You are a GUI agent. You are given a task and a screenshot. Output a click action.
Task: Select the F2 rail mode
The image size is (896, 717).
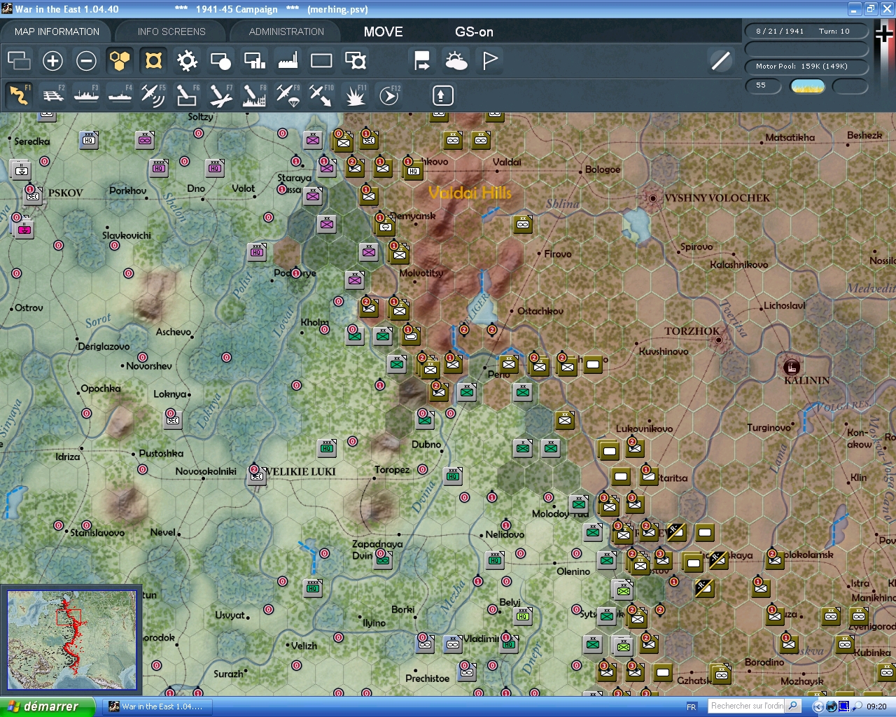pyautogui.click(x=52, y=95)
